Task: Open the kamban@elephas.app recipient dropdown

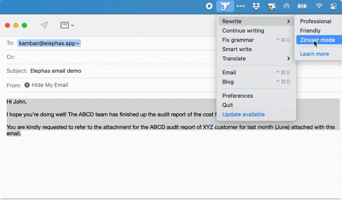Action: [x=49, y=43]
